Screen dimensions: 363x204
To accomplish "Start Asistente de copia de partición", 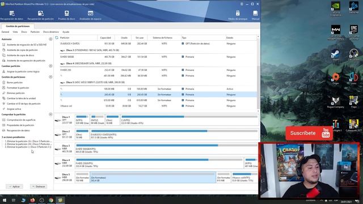I will [x=20, y=50].
